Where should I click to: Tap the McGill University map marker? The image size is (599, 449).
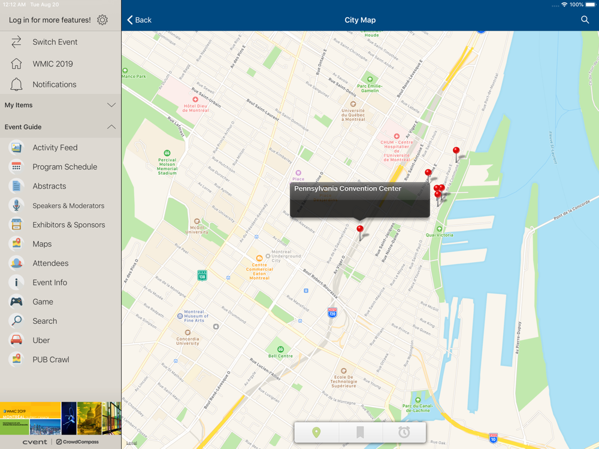[196, 221]
